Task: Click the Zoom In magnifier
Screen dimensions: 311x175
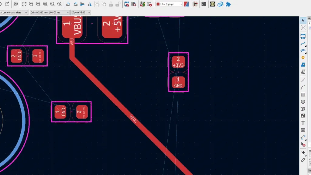Action: (31, 4)
